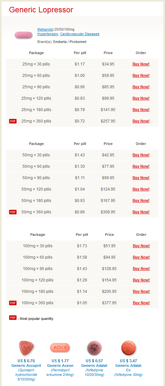
Task: Click the POP badge beside 25mg × 360 pills
Action: (13, 121)
